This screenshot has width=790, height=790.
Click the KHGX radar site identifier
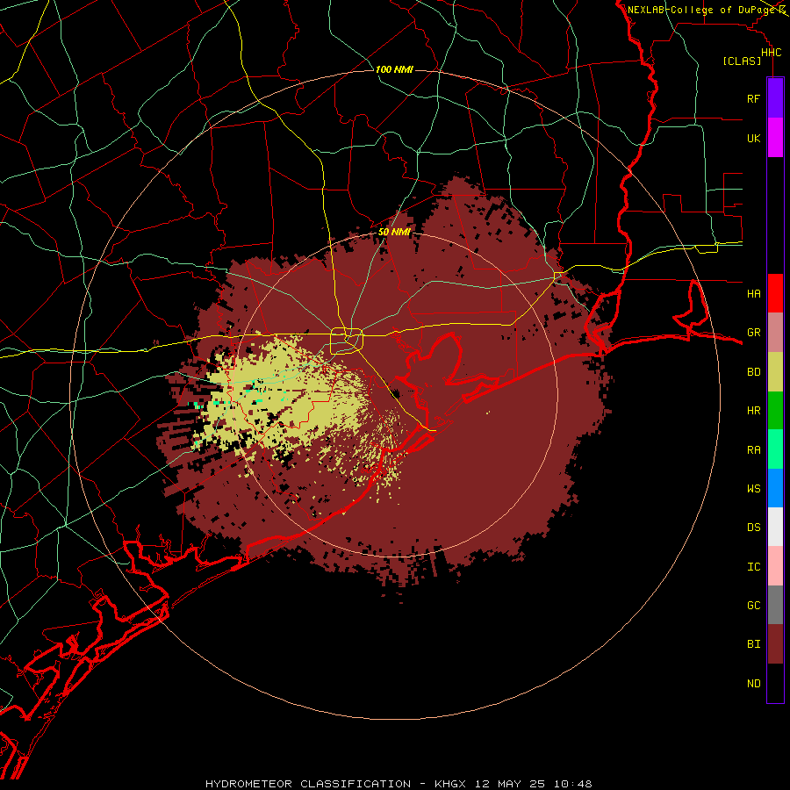[450, 784]
